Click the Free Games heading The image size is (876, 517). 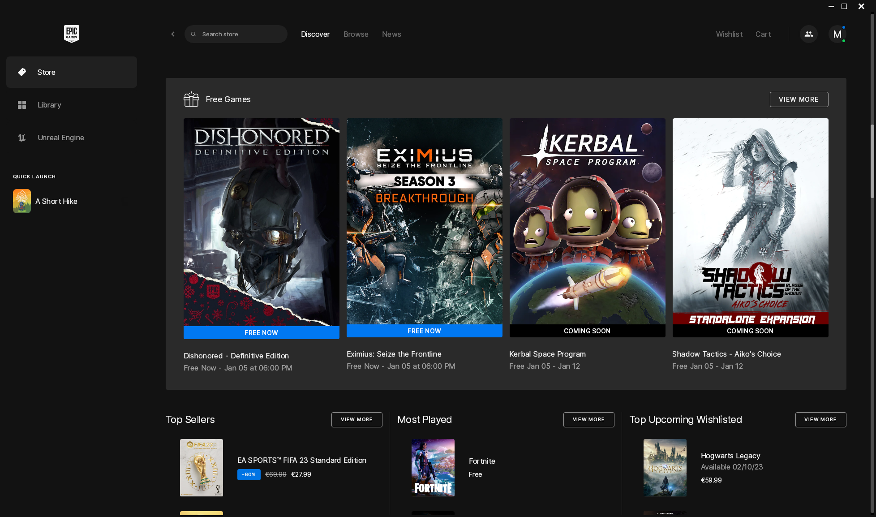[228, 99]
